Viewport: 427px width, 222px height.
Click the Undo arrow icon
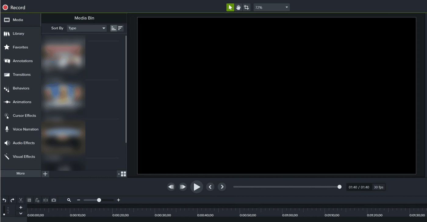[x=4, y=200]
